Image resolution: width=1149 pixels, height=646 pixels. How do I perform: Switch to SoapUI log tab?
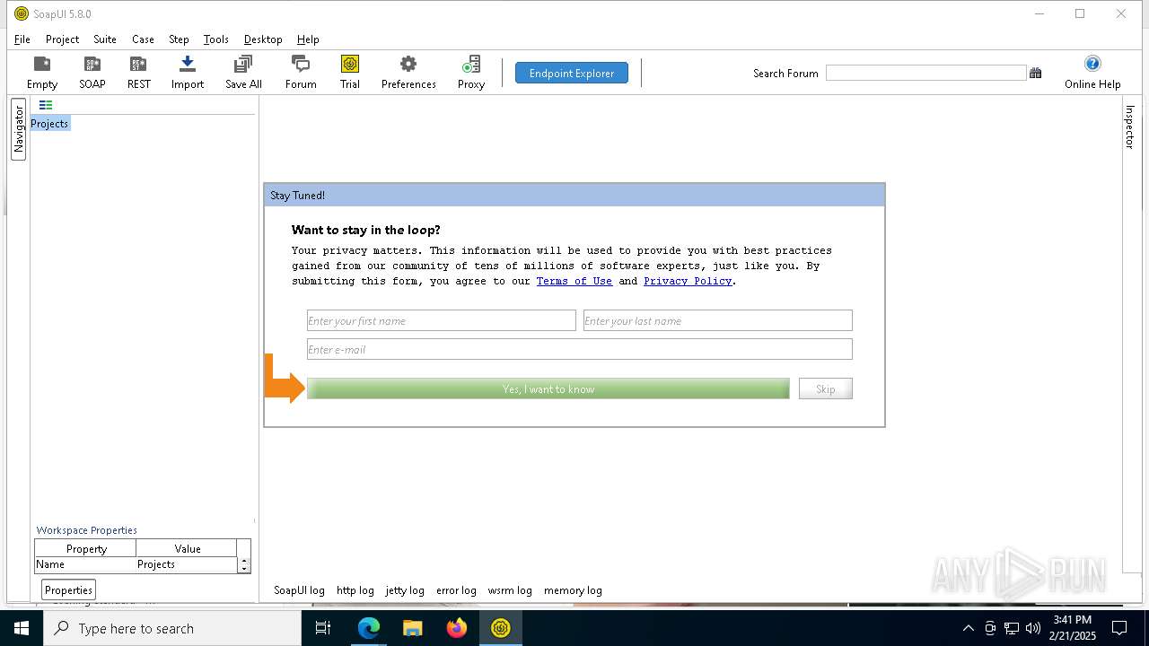(299, 590)
